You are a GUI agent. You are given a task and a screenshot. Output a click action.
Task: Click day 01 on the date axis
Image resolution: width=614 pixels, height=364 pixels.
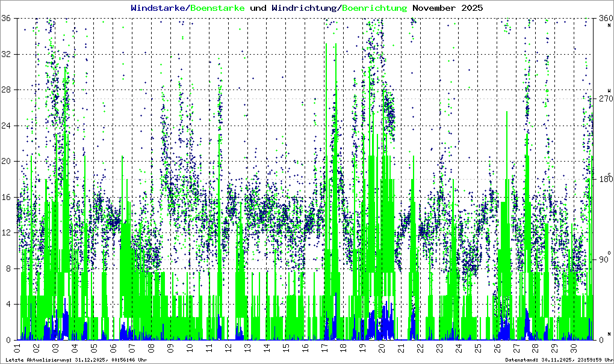pyautogui.click(x=17, y=348)
